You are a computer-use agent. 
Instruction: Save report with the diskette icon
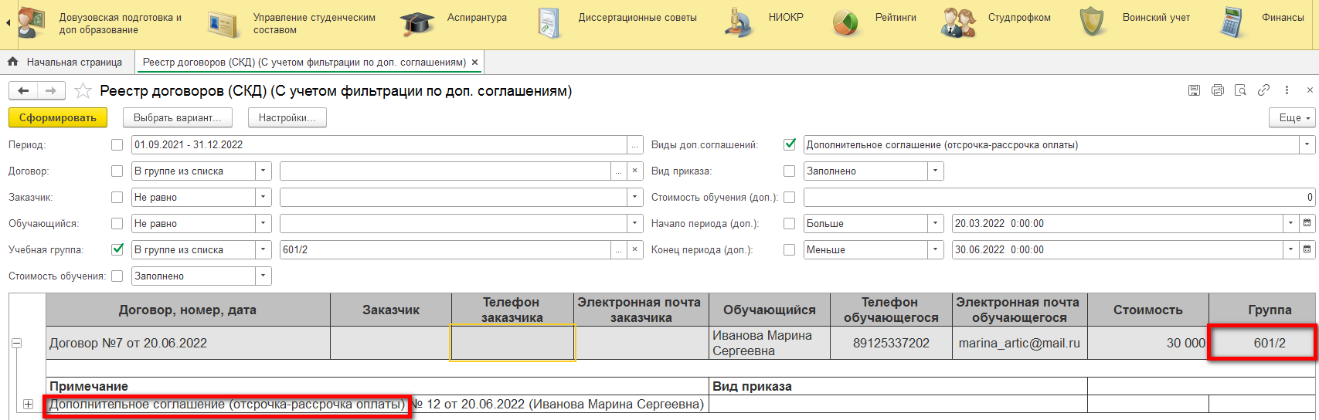(1194, 90)
